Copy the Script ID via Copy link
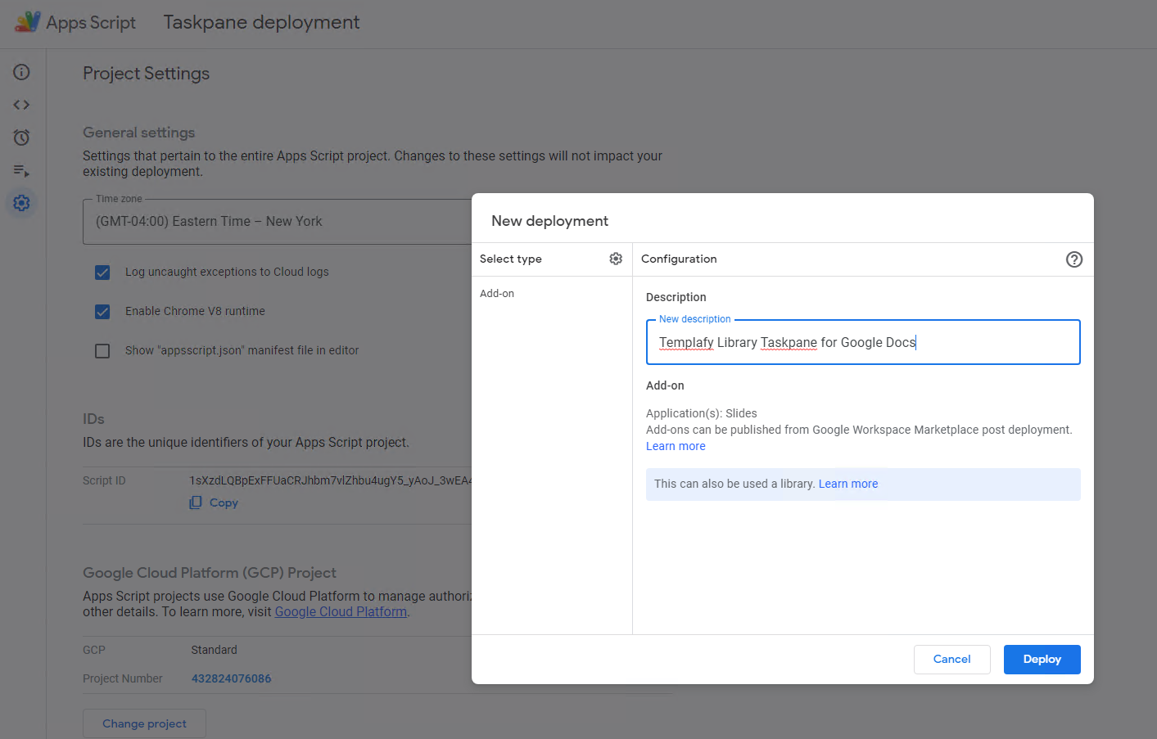Image resolution: width=1157 pixels, height=739 pixels. point(224,502)
